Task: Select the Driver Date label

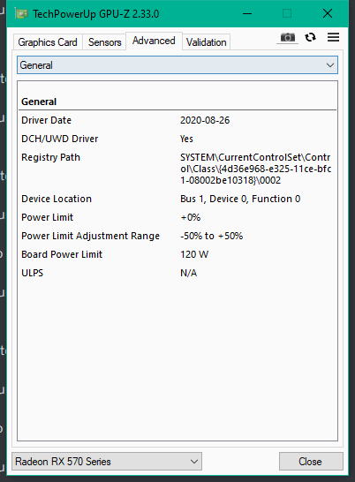Action: pyautogui.click(x=47, y=120)
